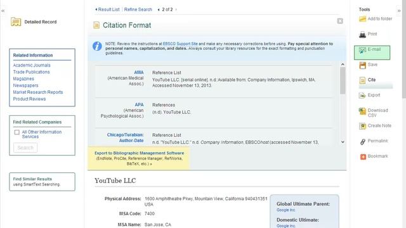Open Academic Journals related information
This screenshot has width=406, height=228.
32,65
